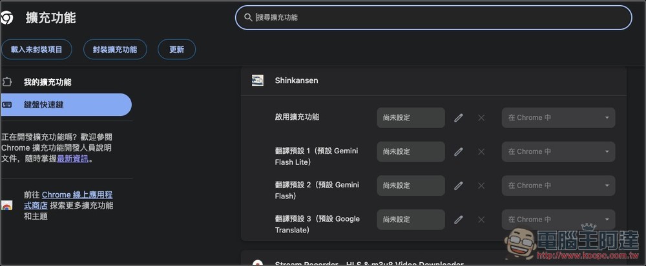Clear shortcut X for 翻譯預設 3
The image size is (646, 266).
(481, 220)
